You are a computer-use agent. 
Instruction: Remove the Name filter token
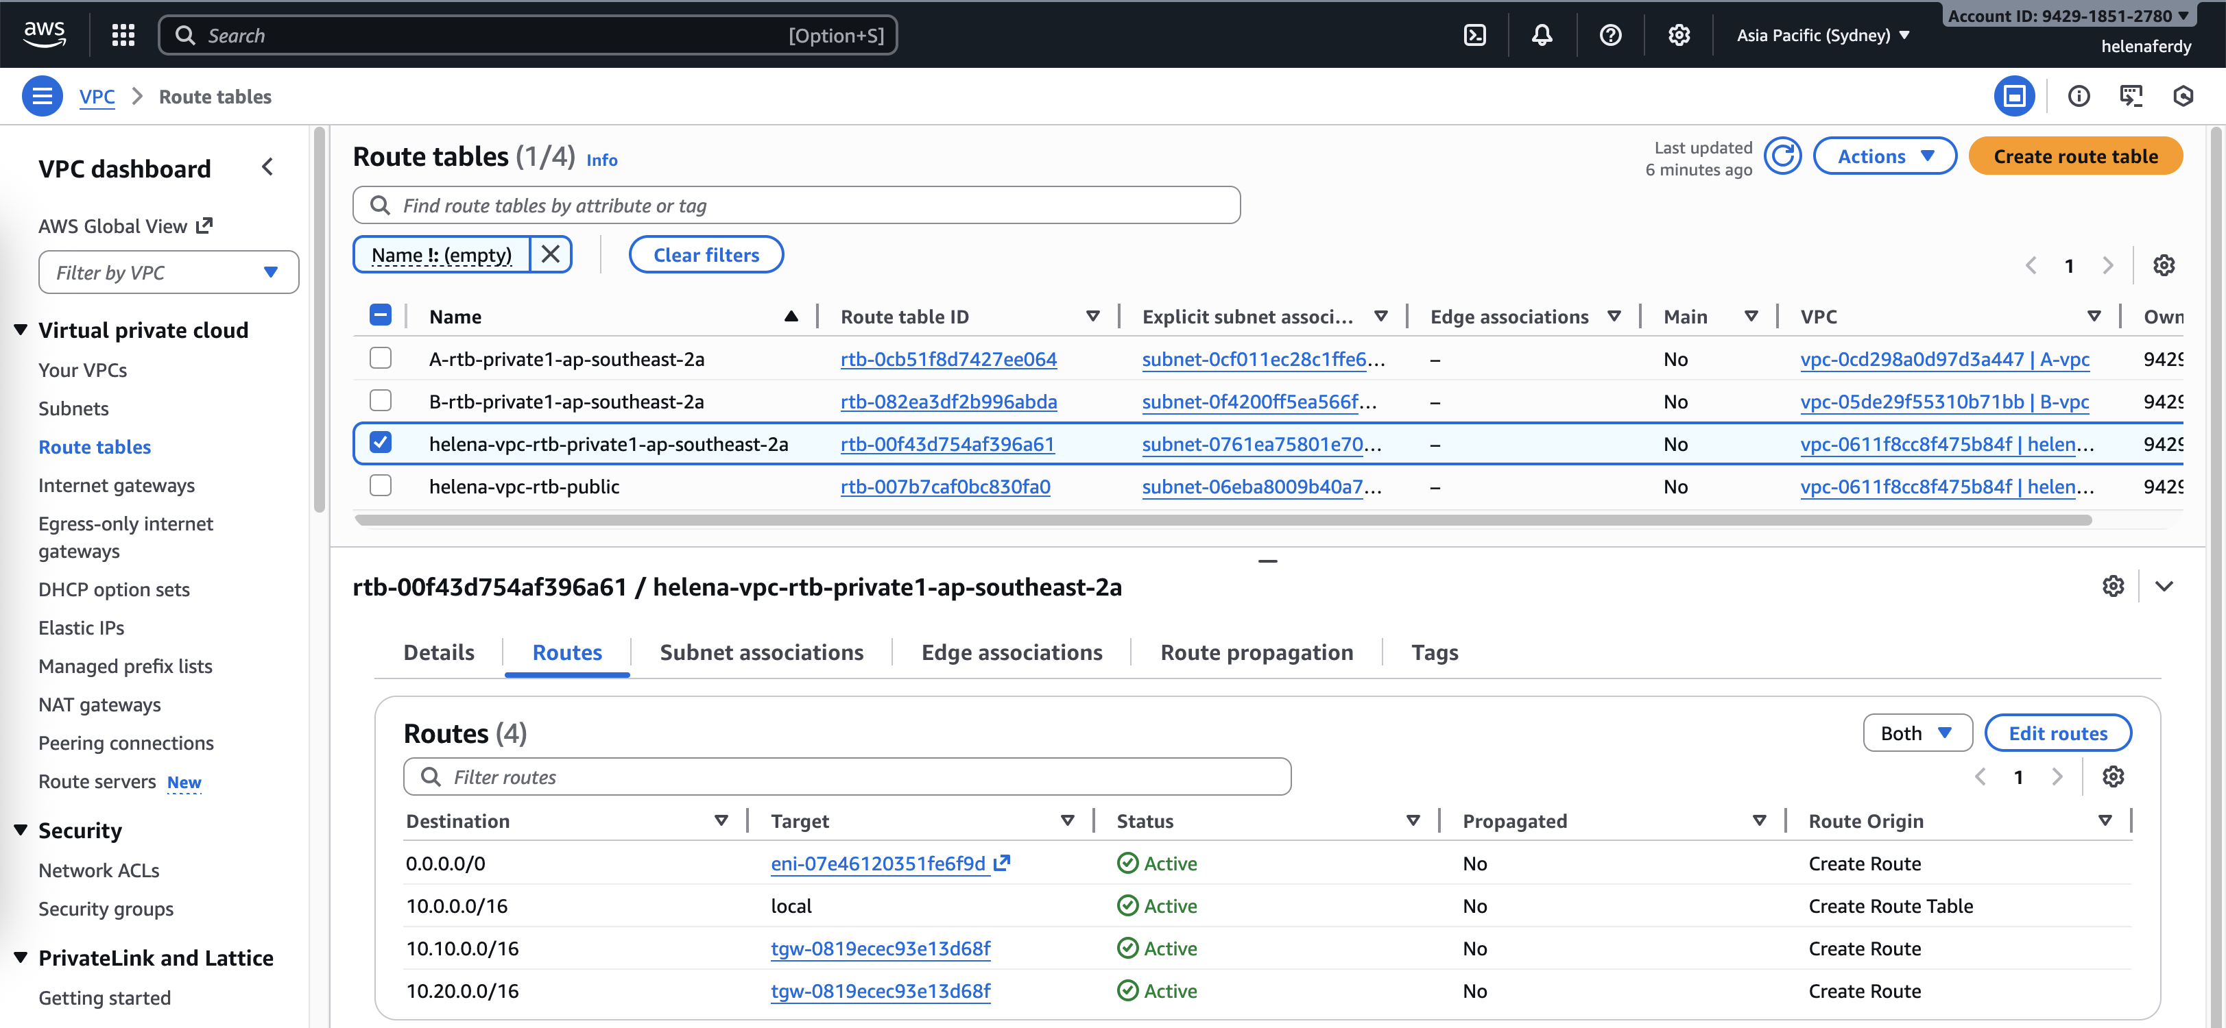pos(551,255)
